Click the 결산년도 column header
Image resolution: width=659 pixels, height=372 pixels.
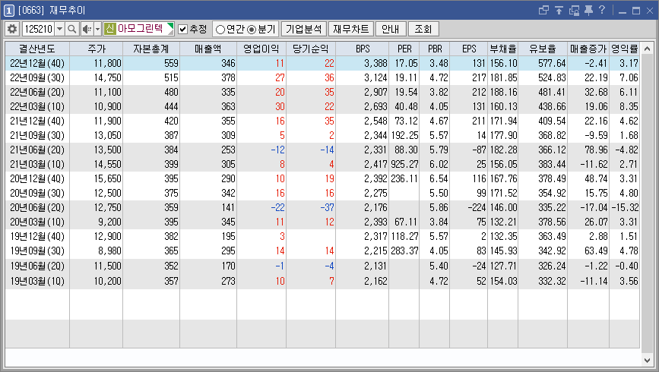pos(37,49)
